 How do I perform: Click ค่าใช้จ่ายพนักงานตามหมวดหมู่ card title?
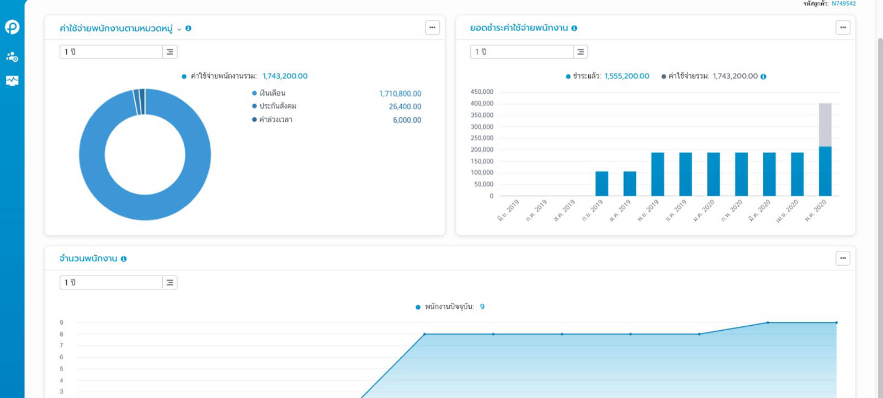click(x=116, y=28)
